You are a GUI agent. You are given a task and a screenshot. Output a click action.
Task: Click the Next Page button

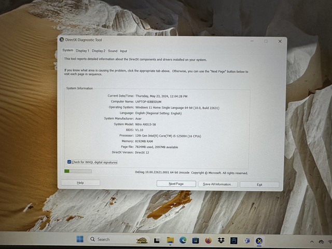tap(176, 184)
